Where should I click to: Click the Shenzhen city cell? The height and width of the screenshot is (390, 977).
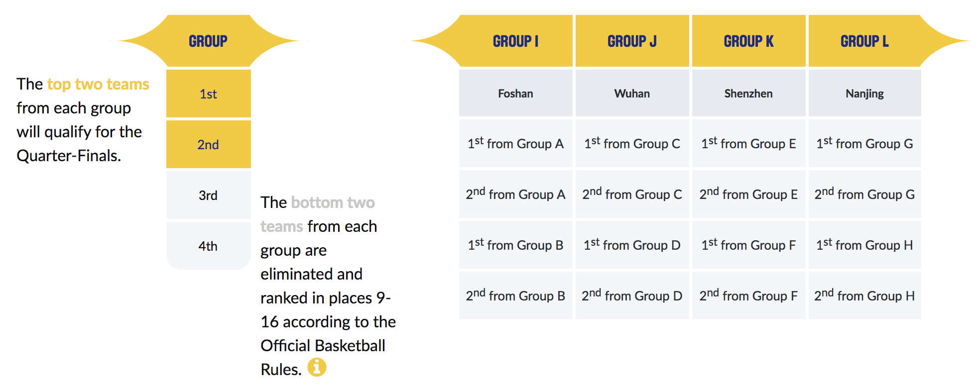[x=748, y=93]
